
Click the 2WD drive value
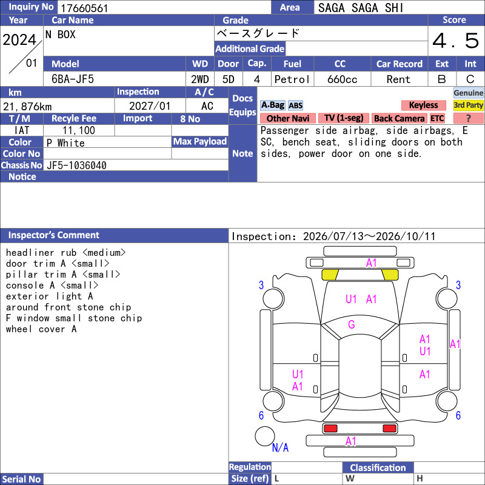click(x=200, y=79)
